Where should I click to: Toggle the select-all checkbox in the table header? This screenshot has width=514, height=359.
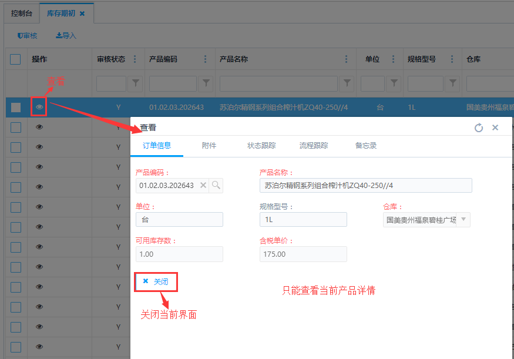coord(15,59)
